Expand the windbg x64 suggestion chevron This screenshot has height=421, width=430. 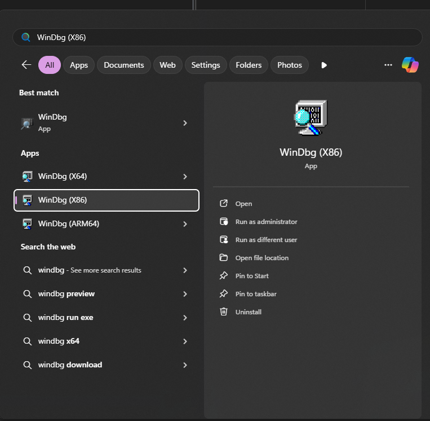185,341
